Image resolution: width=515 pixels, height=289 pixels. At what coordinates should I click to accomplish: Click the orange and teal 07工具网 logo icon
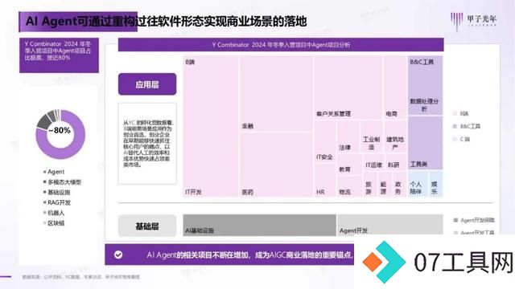click(384, 262)
